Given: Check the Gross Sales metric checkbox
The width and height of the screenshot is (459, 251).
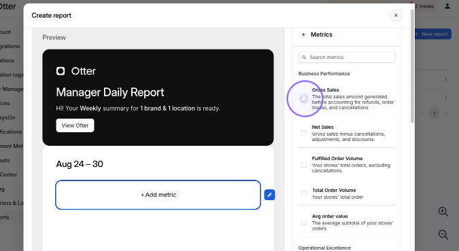Looking at the screenshot, I should pyautogui.click(x=304, y=99).
